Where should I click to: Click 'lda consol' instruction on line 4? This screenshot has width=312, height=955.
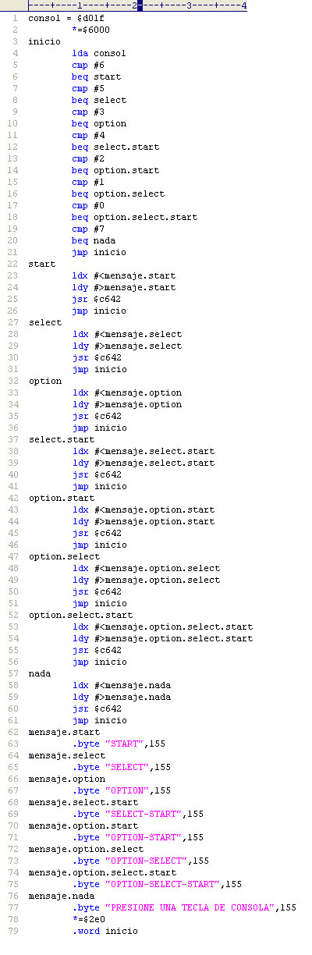tap(99, 53)
